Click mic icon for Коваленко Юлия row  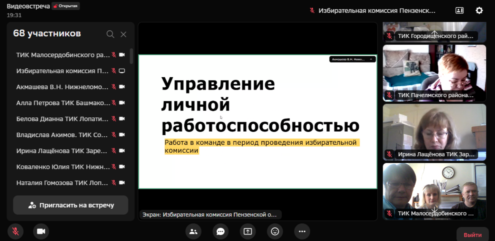click(x=114, y=166)
